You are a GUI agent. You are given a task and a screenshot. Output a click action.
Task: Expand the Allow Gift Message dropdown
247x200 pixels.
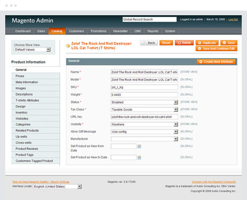[x=145, y=132]
